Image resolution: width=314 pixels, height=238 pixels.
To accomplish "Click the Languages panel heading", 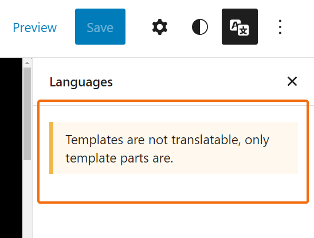I will click(81, 82).
